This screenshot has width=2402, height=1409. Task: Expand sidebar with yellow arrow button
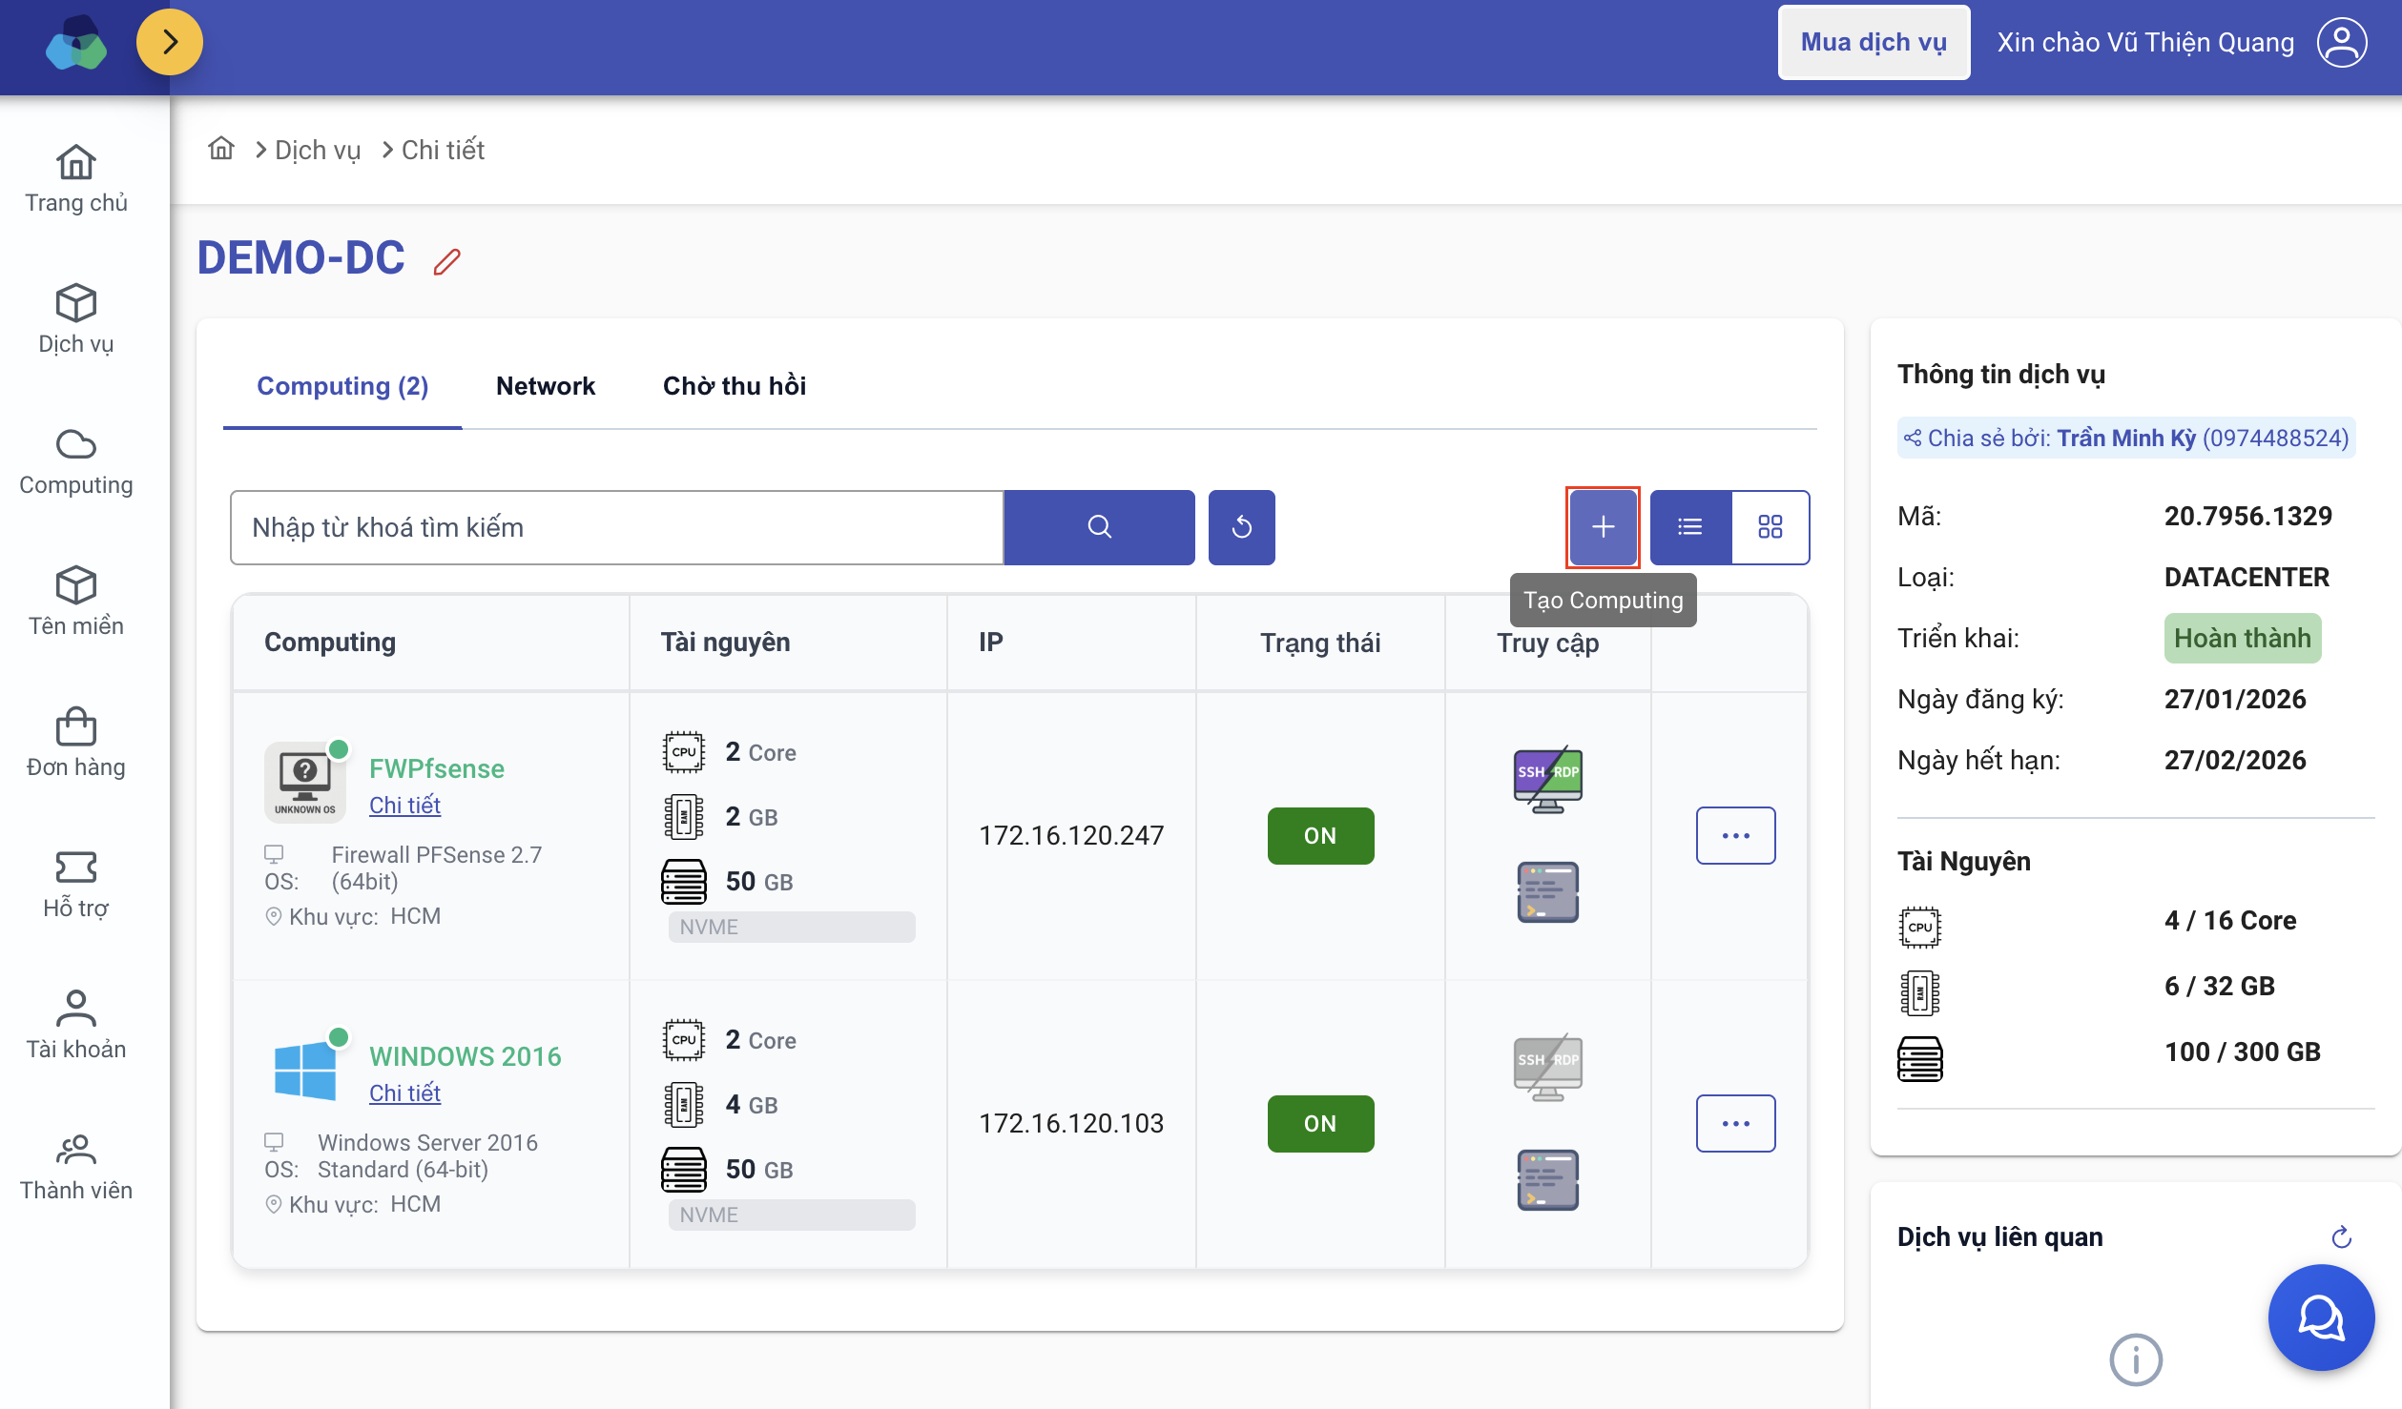(x=170, y=42)
